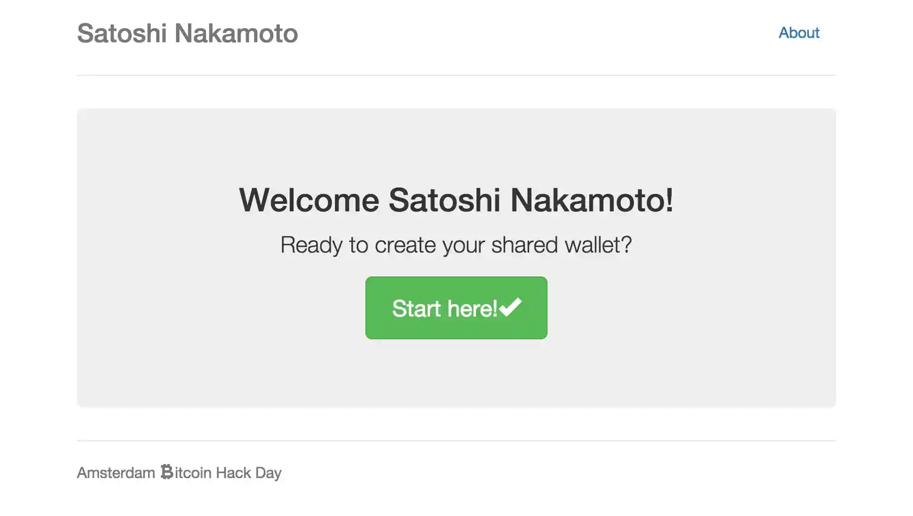Click the white checkmark icon on the green button
The image size is (913, 516).
coord(511,307)
